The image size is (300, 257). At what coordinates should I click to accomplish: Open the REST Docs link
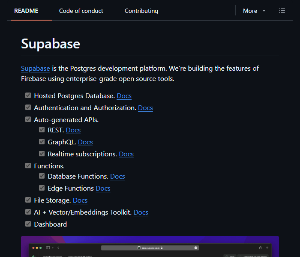73,130
